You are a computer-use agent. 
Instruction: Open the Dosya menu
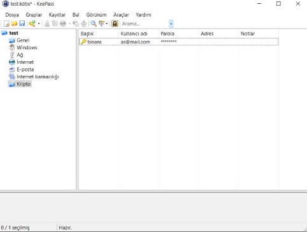click(x=12, y=15)
